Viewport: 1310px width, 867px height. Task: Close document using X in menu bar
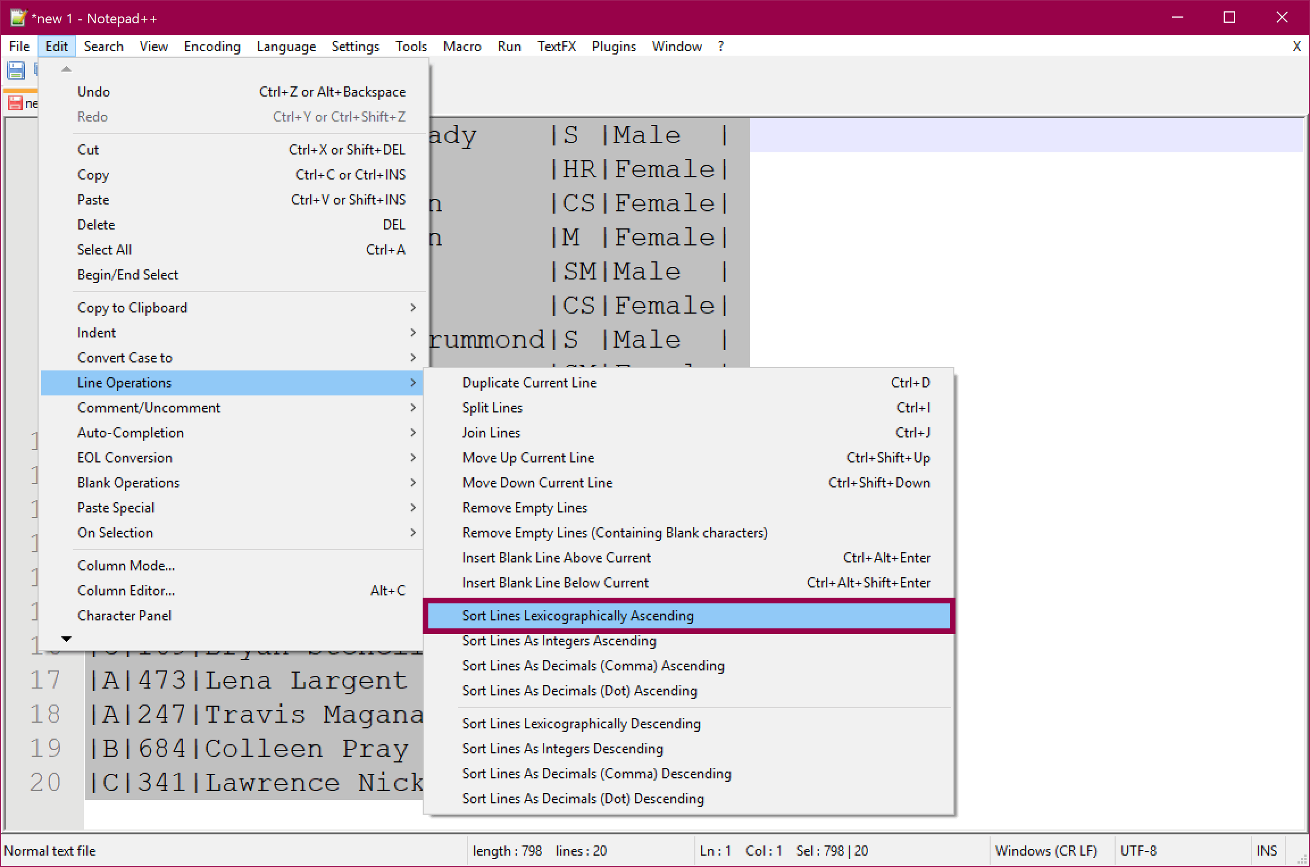coord(1296,47)
